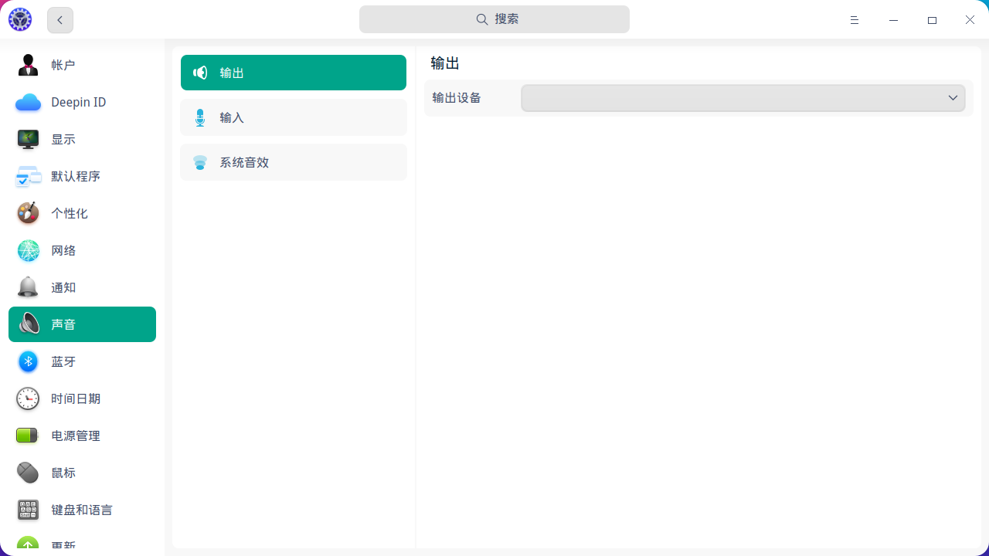
Task: Open the hamburger main menu
Action: 855,20
